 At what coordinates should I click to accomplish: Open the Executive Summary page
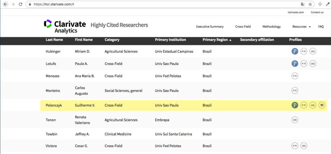click(x=210, y=27)
